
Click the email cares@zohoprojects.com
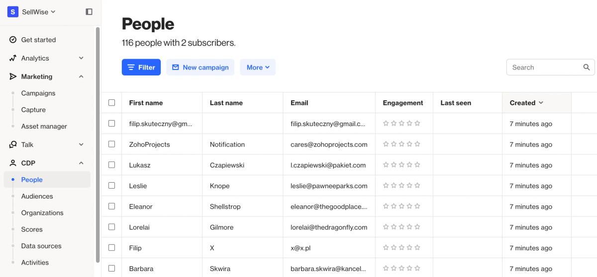pos(329,144)
